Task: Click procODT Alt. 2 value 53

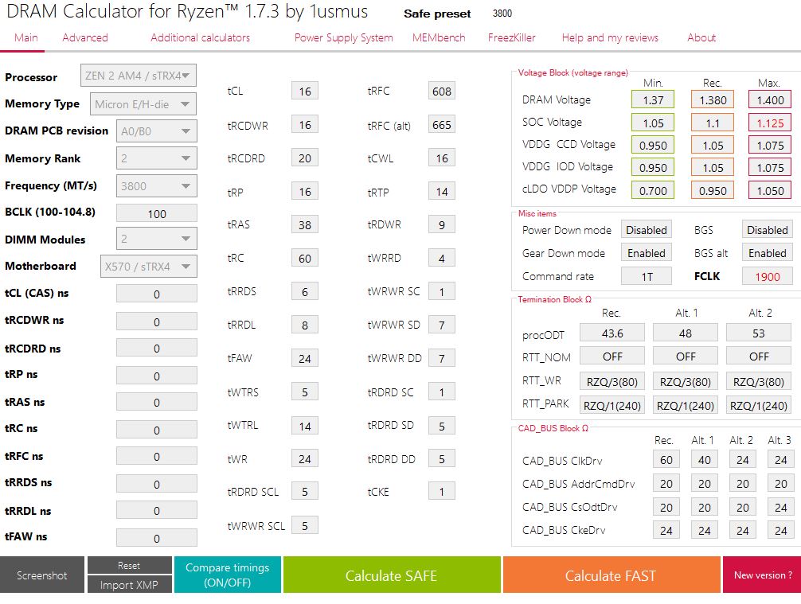Action: (759, 333)
